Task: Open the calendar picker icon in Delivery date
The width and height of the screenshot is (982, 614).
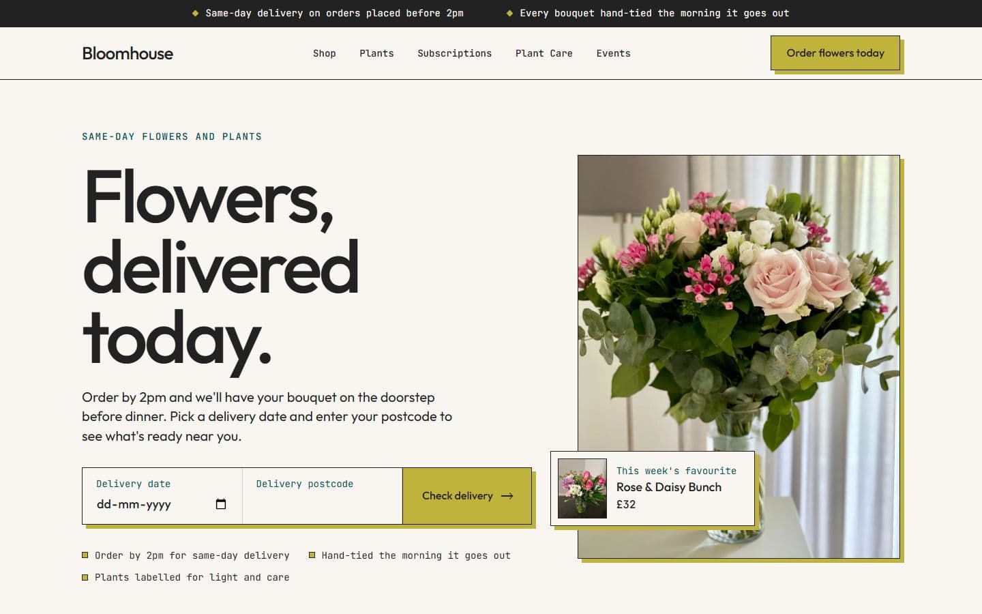Action: pyautogui.click(x=221, y=504)
